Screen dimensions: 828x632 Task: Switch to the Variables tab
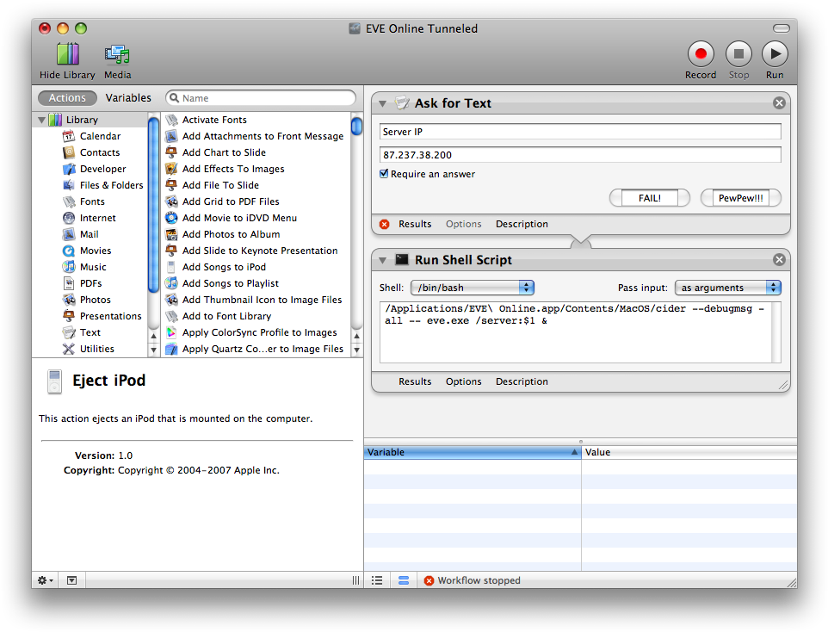point(128,98)
